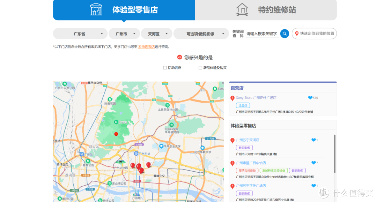The height and width of the screenshot is (202, 377).
Task: Click the 直营店 section heading
Action: click(x=237, y=88)
